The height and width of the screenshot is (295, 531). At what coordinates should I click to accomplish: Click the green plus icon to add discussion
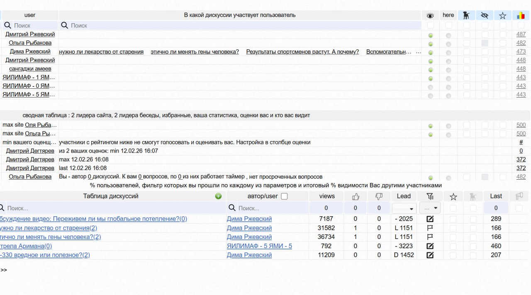click(218, 196)
